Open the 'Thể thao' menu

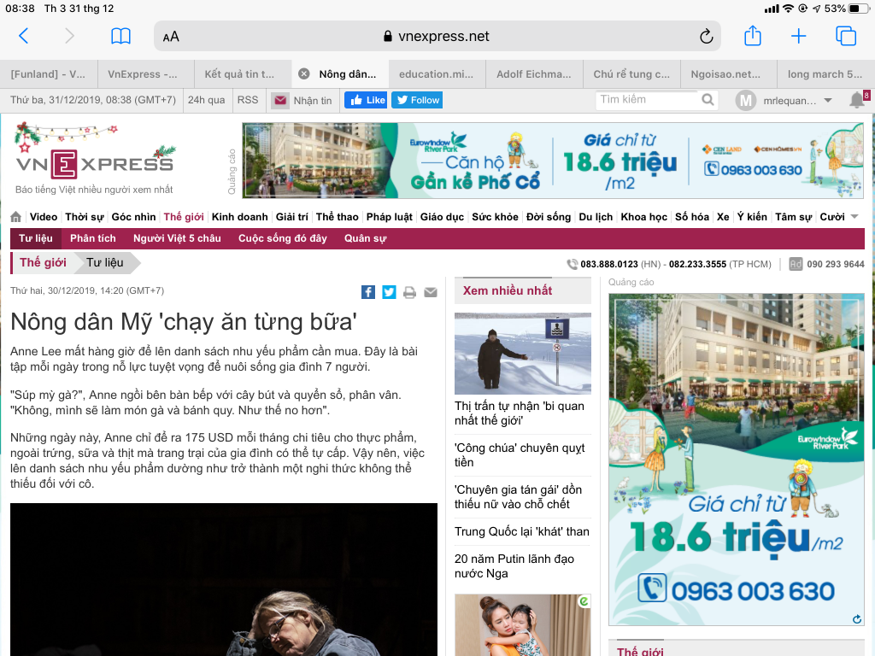point(337,216)
